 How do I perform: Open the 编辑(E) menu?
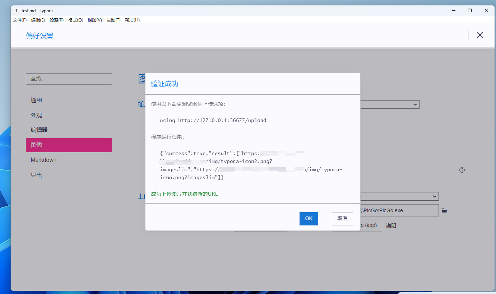pyautogui.click(x=38, y=20)
